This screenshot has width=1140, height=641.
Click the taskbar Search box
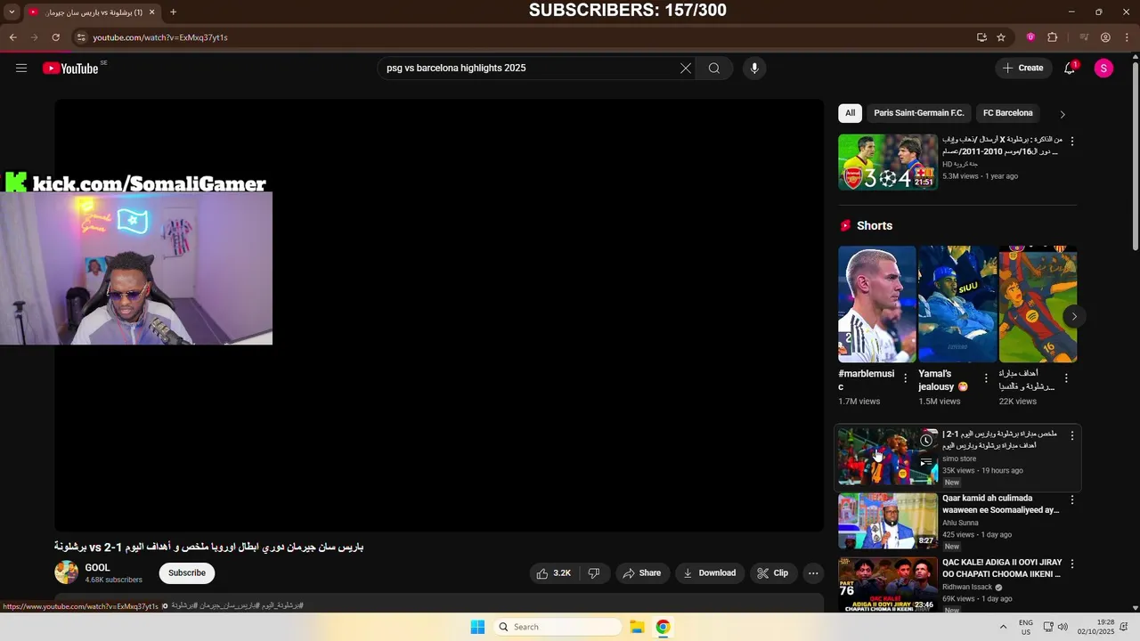pos(558,627)
